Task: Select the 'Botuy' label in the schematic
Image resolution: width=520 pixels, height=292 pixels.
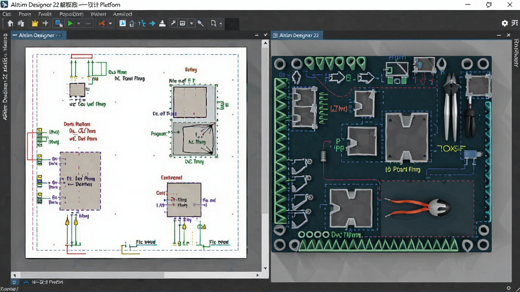Action: coord(191,69)
